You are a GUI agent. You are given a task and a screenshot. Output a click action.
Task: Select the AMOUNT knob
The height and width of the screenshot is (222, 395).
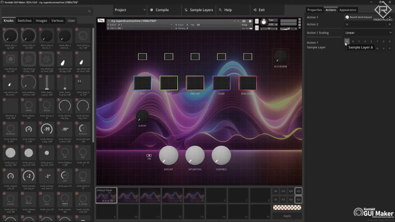tap(168, 155)
